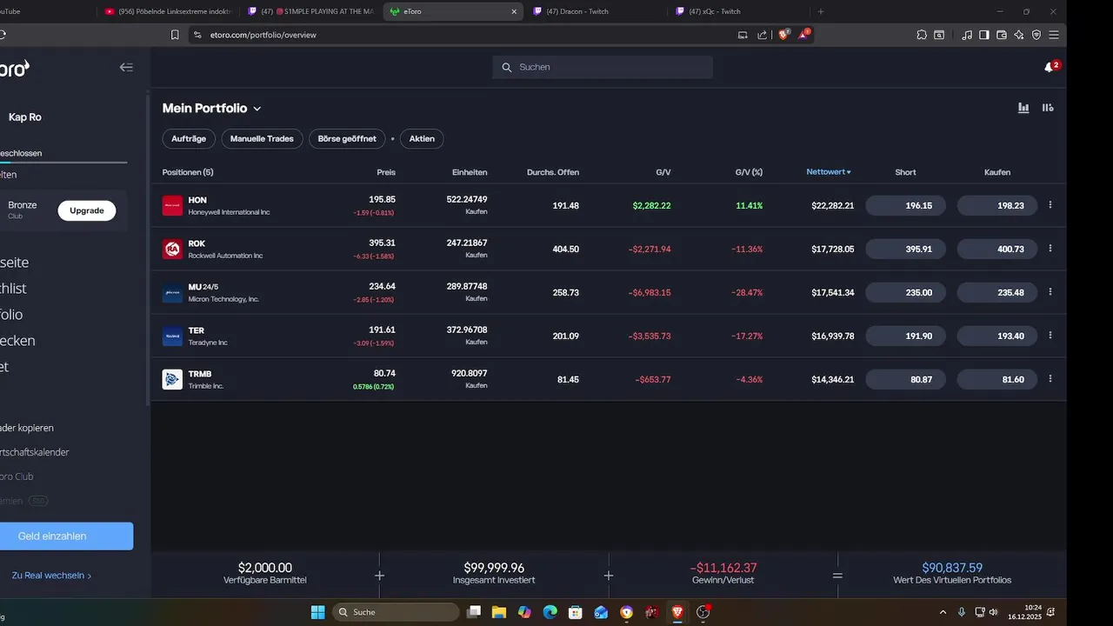Viewport: 1113px width, 626px height.
Task: Switch to the Pöbelnde Linksextreme YouTube tab
Action: [x=168, y=11]
